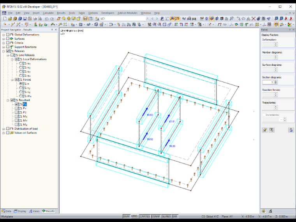Click the Redo arrow icon
The width and height of the screenshot is (296, 222).
click(x=51, y=19)
